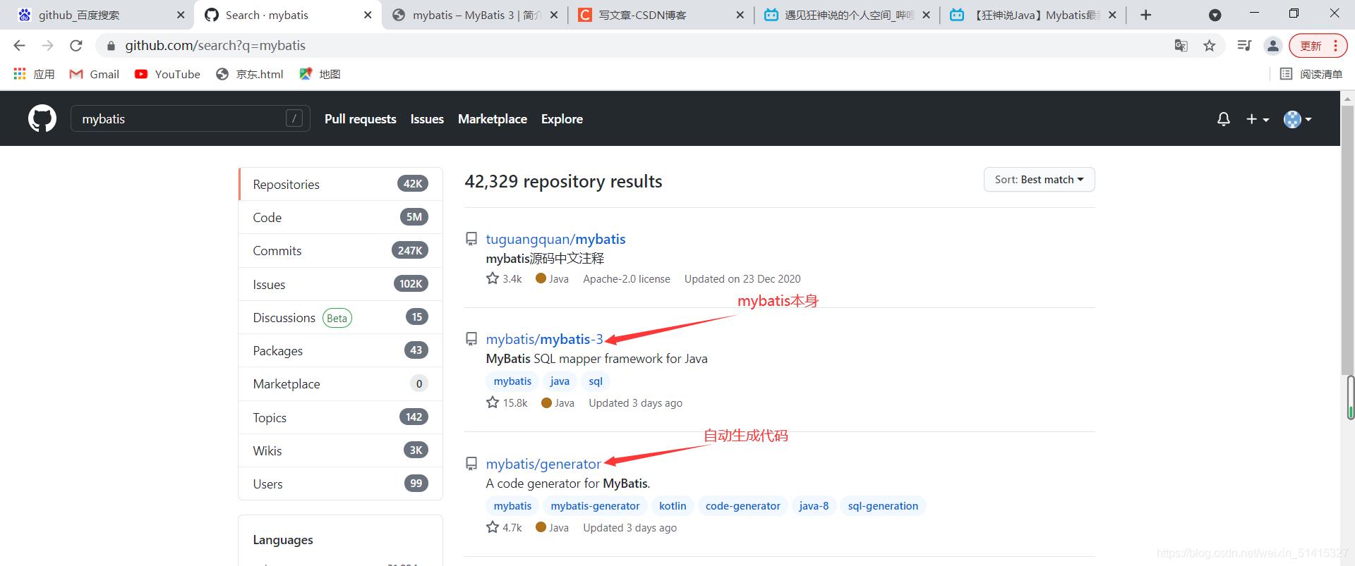Open 阅读清单 reading list

pos(1311,74)
